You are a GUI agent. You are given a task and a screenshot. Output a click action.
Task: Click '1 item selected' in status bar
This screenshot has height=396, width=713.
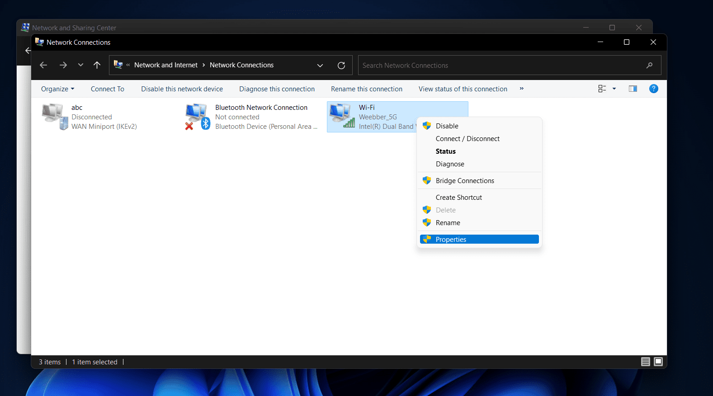tap(94, 362)
